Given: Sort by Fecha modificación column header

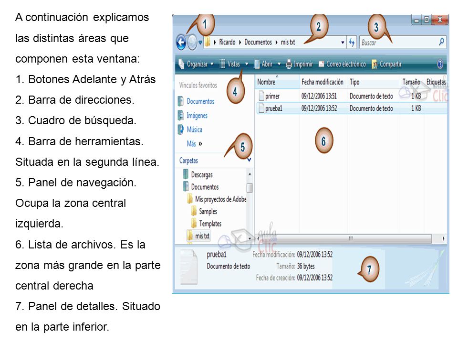Looking at the screenshot, I should point(323,82).
